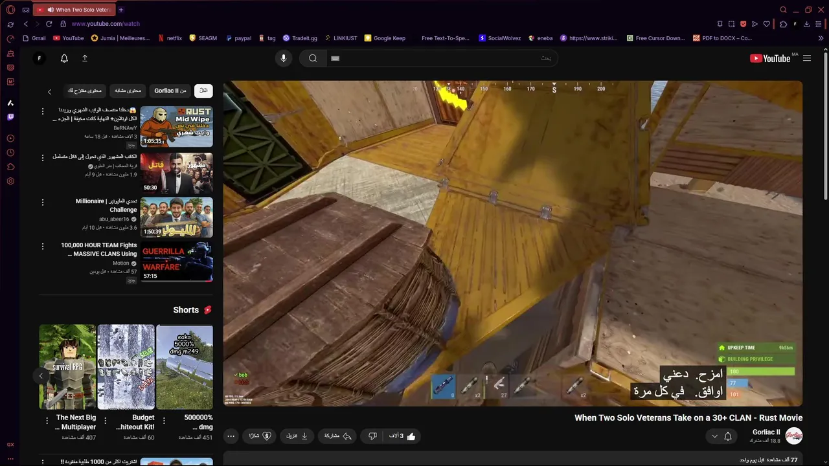The image size is (829, 466).
Task: Show previous Shorts with left arrow
Action: click(41, 375)
